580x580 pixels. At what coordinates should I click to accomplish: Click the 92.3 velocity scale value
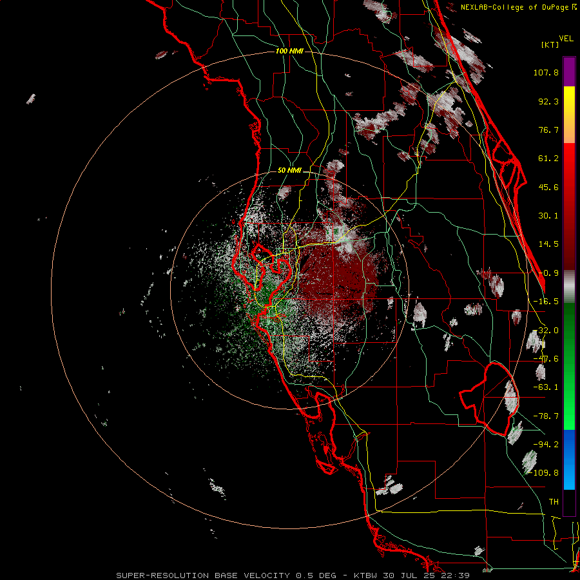(x=548, y=101)
